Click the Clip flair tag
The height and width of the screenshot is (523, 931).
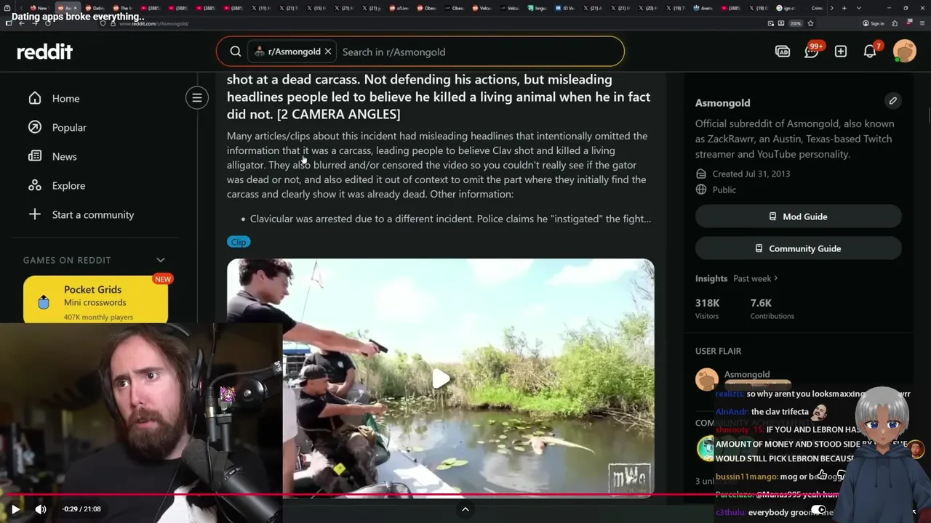[239, 242]
